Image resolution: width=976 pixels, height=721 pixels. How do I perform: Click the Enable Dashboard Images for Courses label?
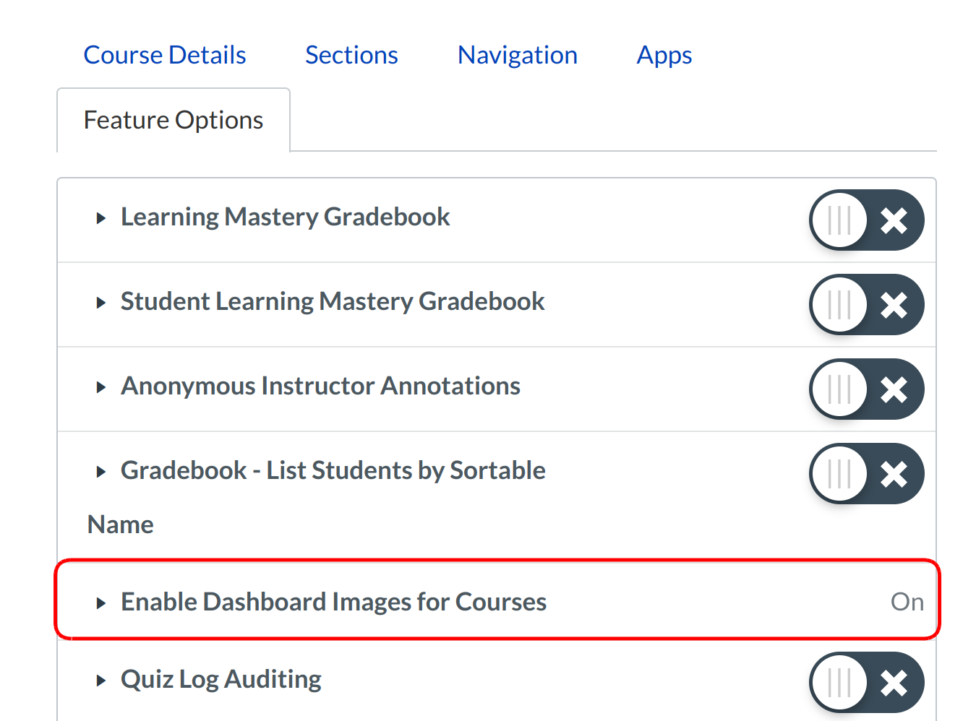pos(333,602)
